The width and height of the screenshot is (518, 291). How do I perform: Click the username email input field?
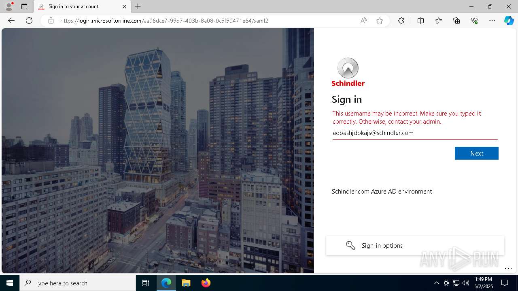click(415, 133)
